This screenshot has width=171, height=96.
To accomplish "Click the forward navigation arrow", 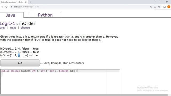I will (2, 7).
